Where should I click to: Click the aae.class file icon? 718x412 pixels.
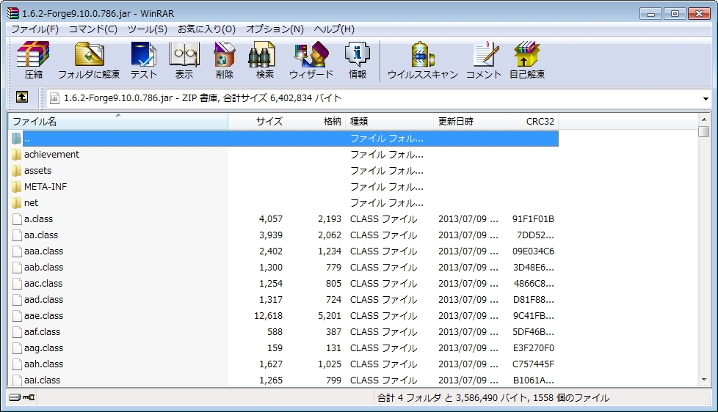click(18, 315)
